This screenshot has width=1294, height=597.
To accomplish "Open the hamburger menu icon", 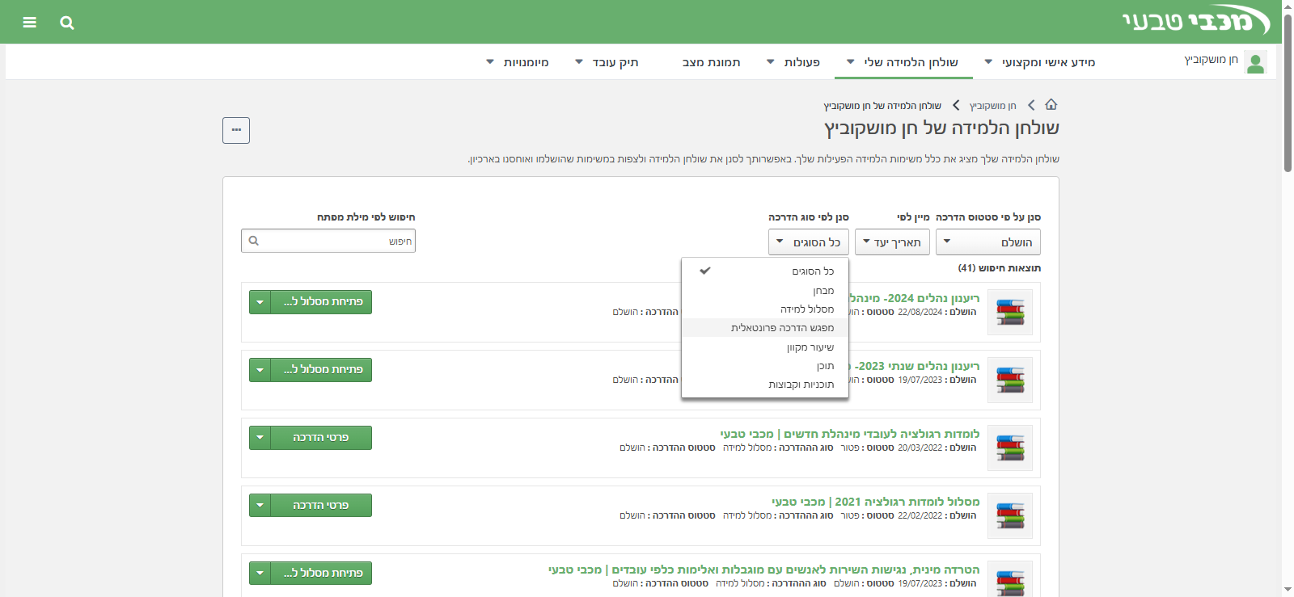I will pos(30,23).
